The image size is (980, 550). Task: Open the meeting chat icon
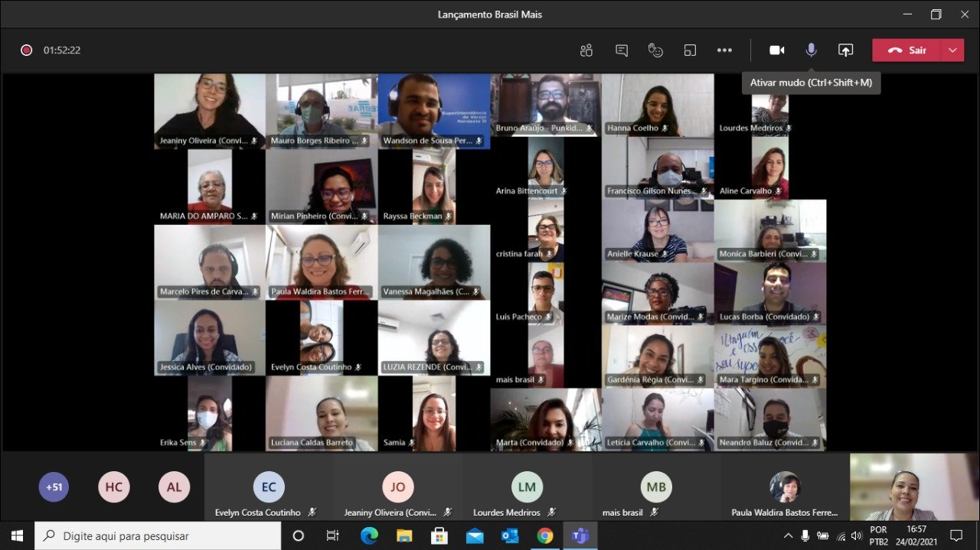(x=622, y=50)
